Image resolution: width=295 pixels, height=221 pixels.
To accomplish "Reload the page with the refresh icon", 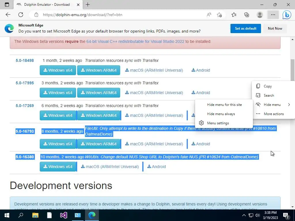I will [x=21, y=15].
